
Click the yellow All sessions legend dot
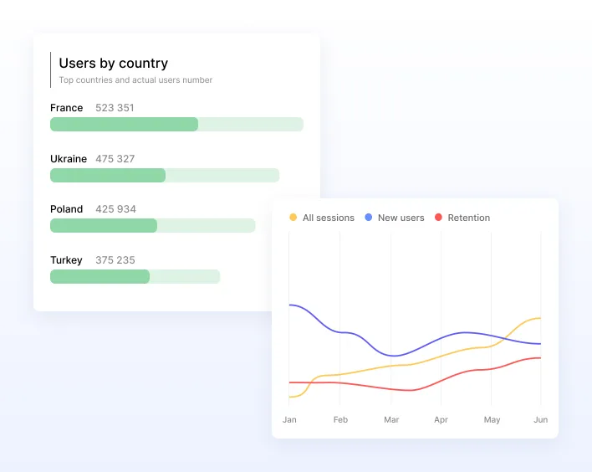point(293,218)
